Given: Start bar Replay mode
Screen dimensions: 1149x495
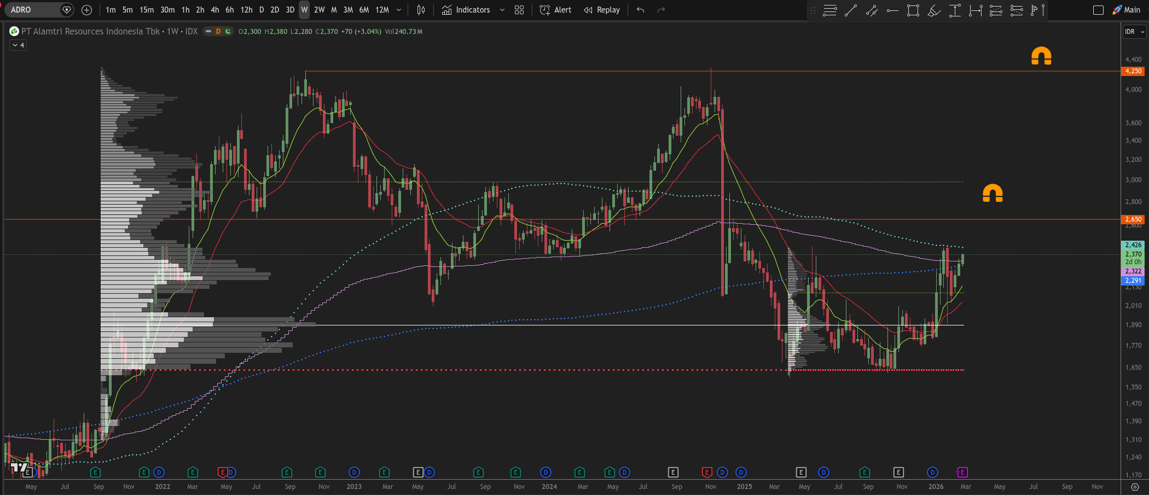Looking at the screenshot, I should click(602, 10).
